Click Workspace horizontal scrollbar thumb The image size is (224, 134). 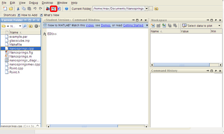coord(182,65)
